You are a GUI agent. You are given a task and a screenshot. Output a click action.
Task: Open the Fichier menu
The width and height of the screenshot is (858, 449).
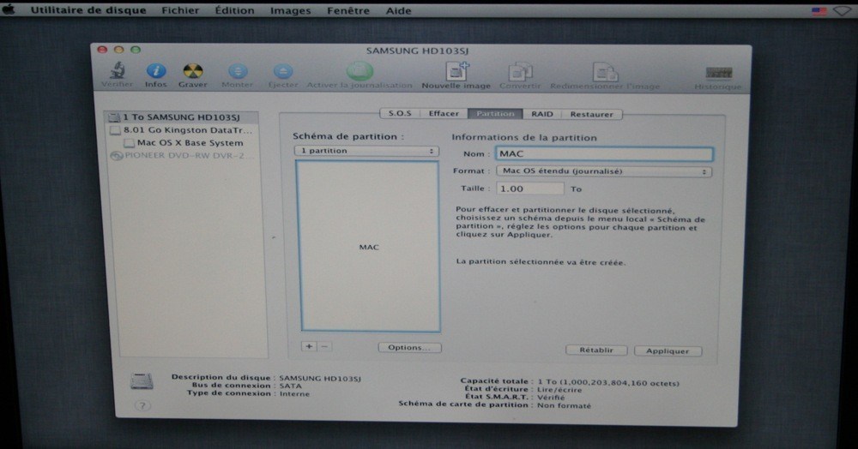[180, 10]
